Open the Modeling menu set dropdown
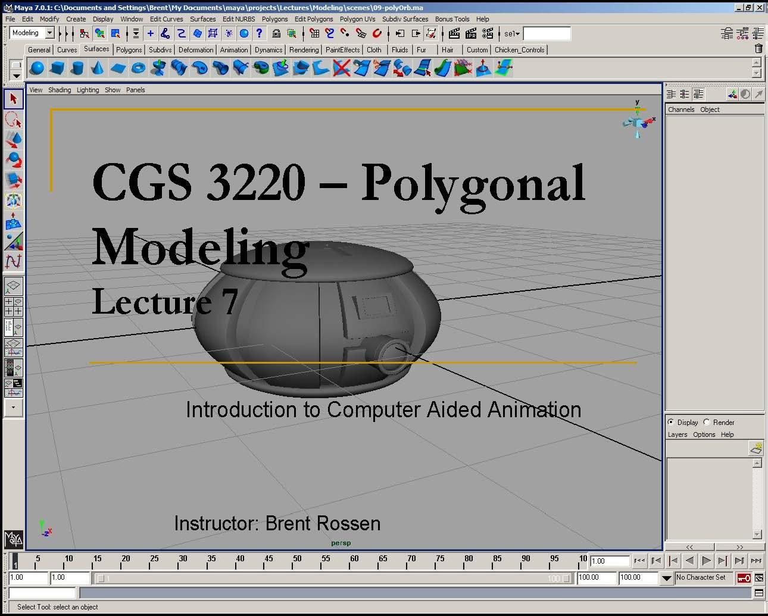The image size is (768, 616). coord(50,33)
